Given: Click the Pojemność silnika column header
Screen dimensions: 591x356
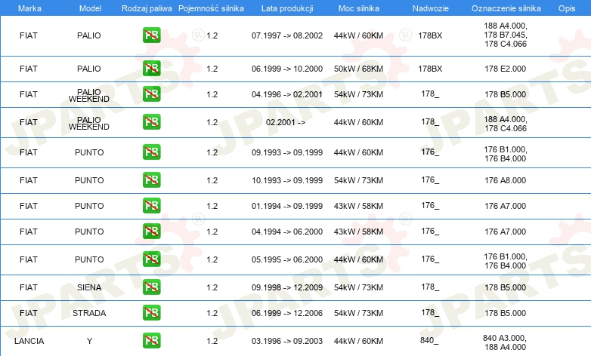Looking at the screenshot, I should pyautogui.click(x=211, y=8).
